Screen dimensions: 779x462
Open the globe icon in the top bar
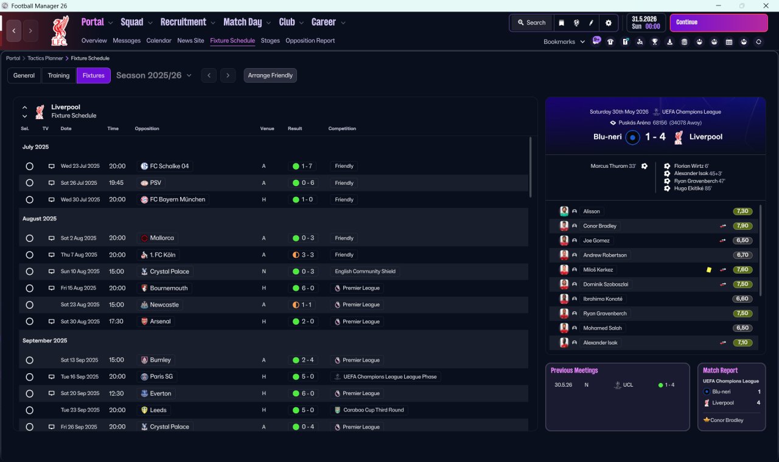(x=576, y=22)
